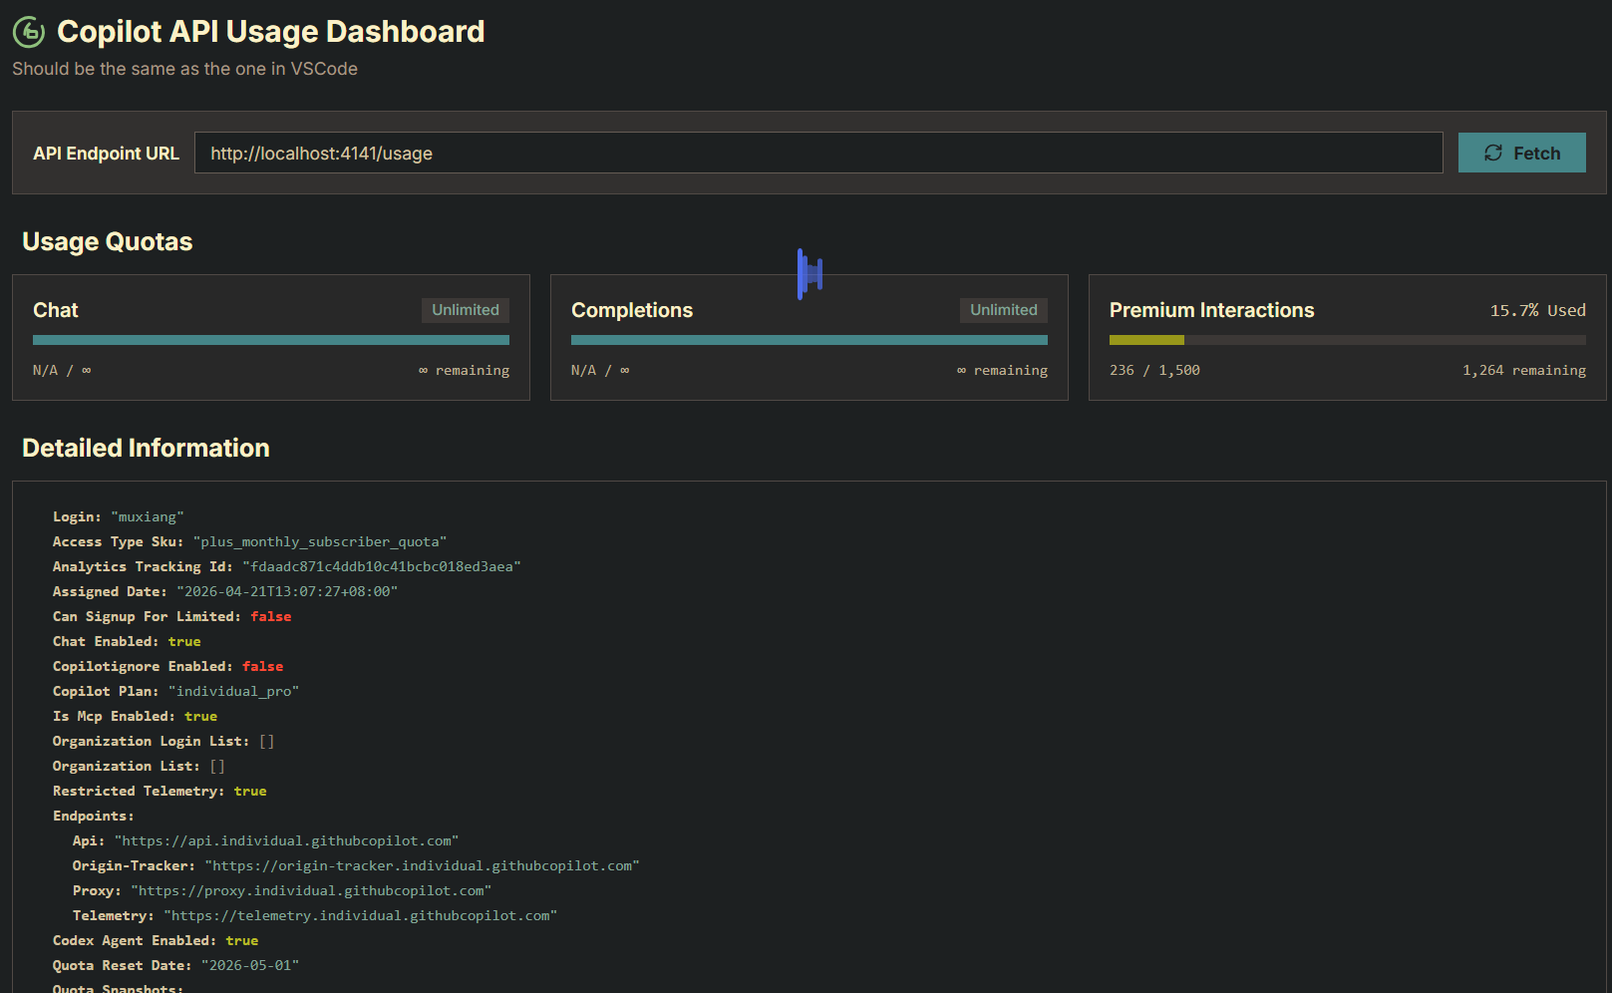Screen dimensions: 1612x993
Task: Click the Completions quota progress bar
Action: [808, 340]
